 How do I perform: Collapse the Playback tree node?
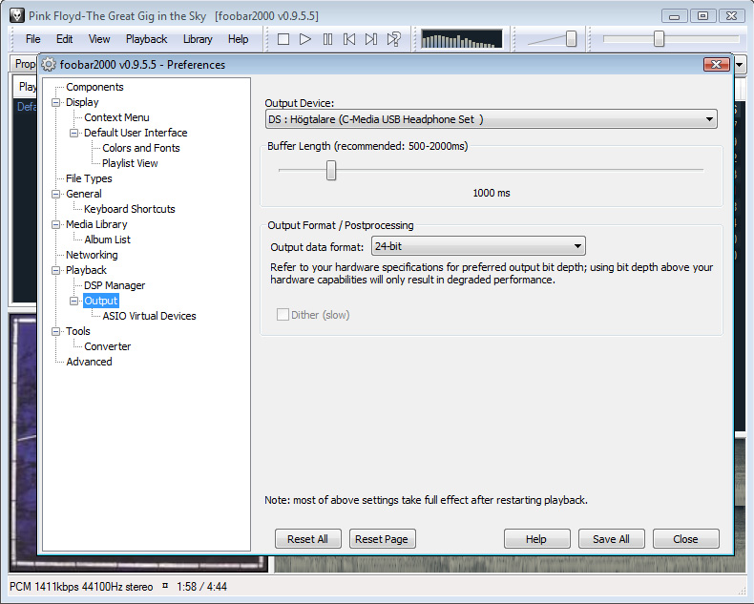[56, 270]
